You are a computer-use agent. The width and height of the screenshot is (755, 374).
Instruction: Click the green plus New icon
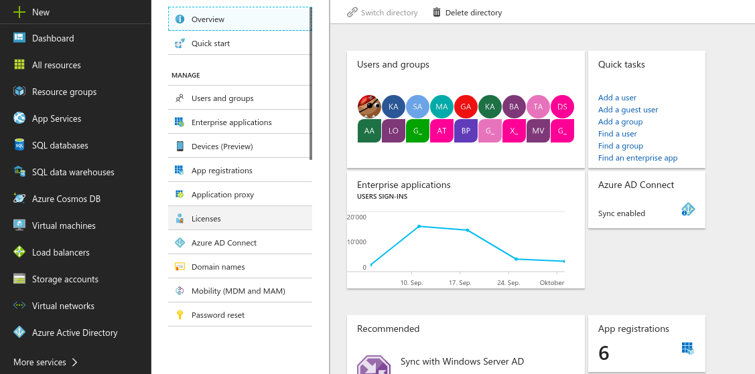[19, 12]
